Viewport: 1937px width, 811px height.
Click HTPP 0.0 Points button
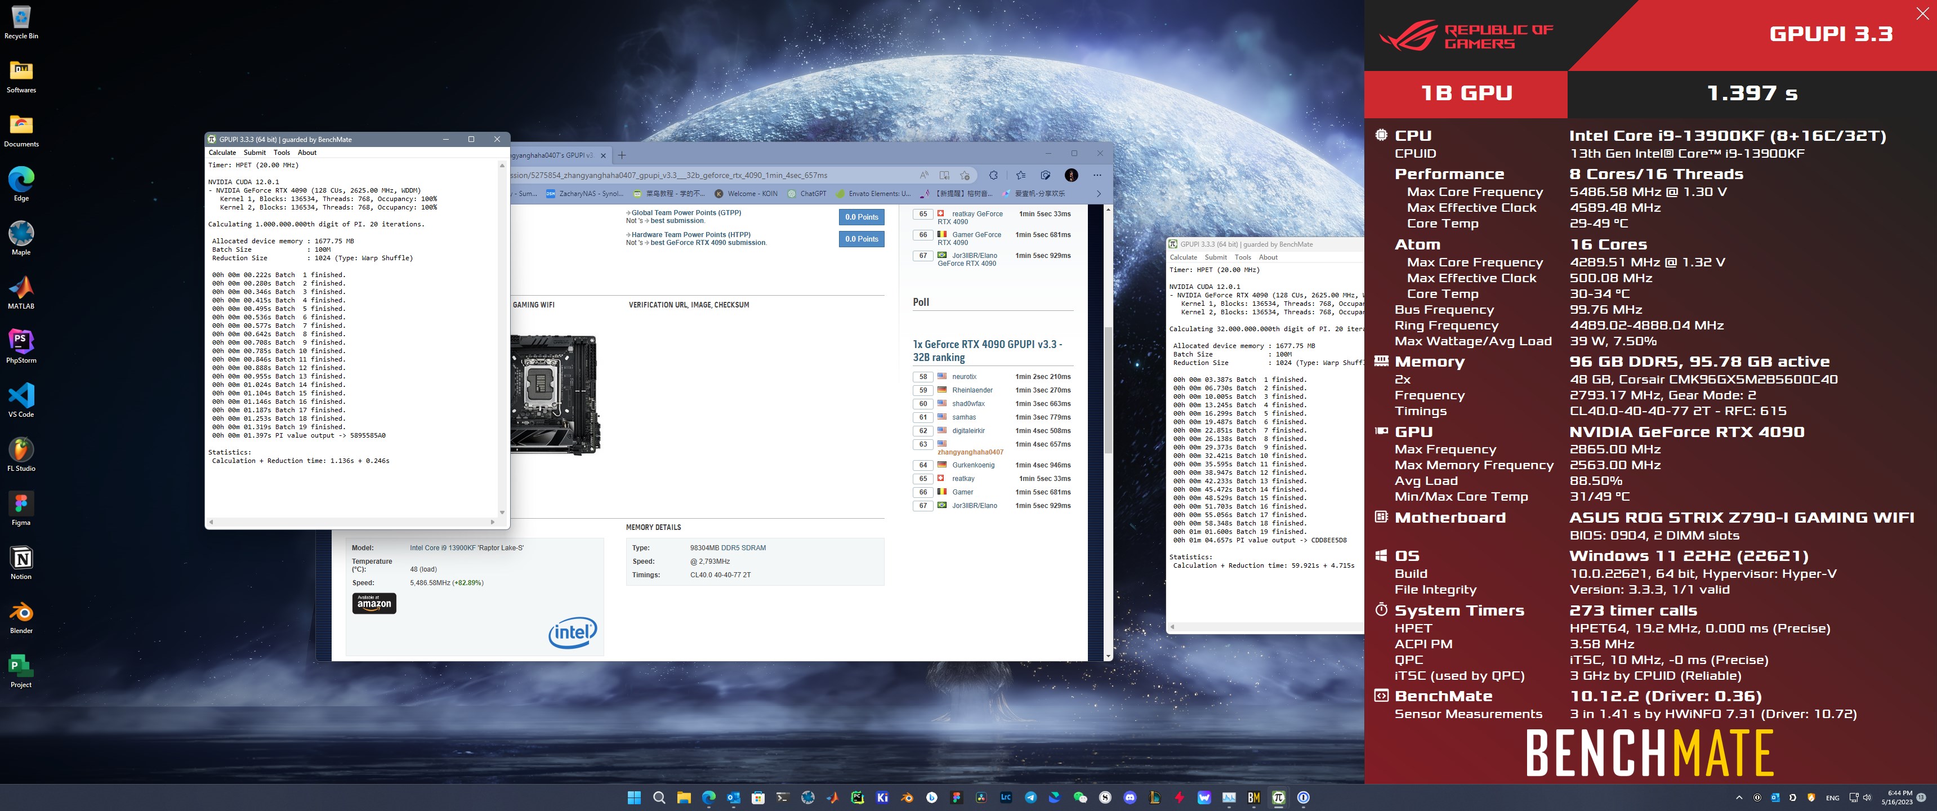861,239
